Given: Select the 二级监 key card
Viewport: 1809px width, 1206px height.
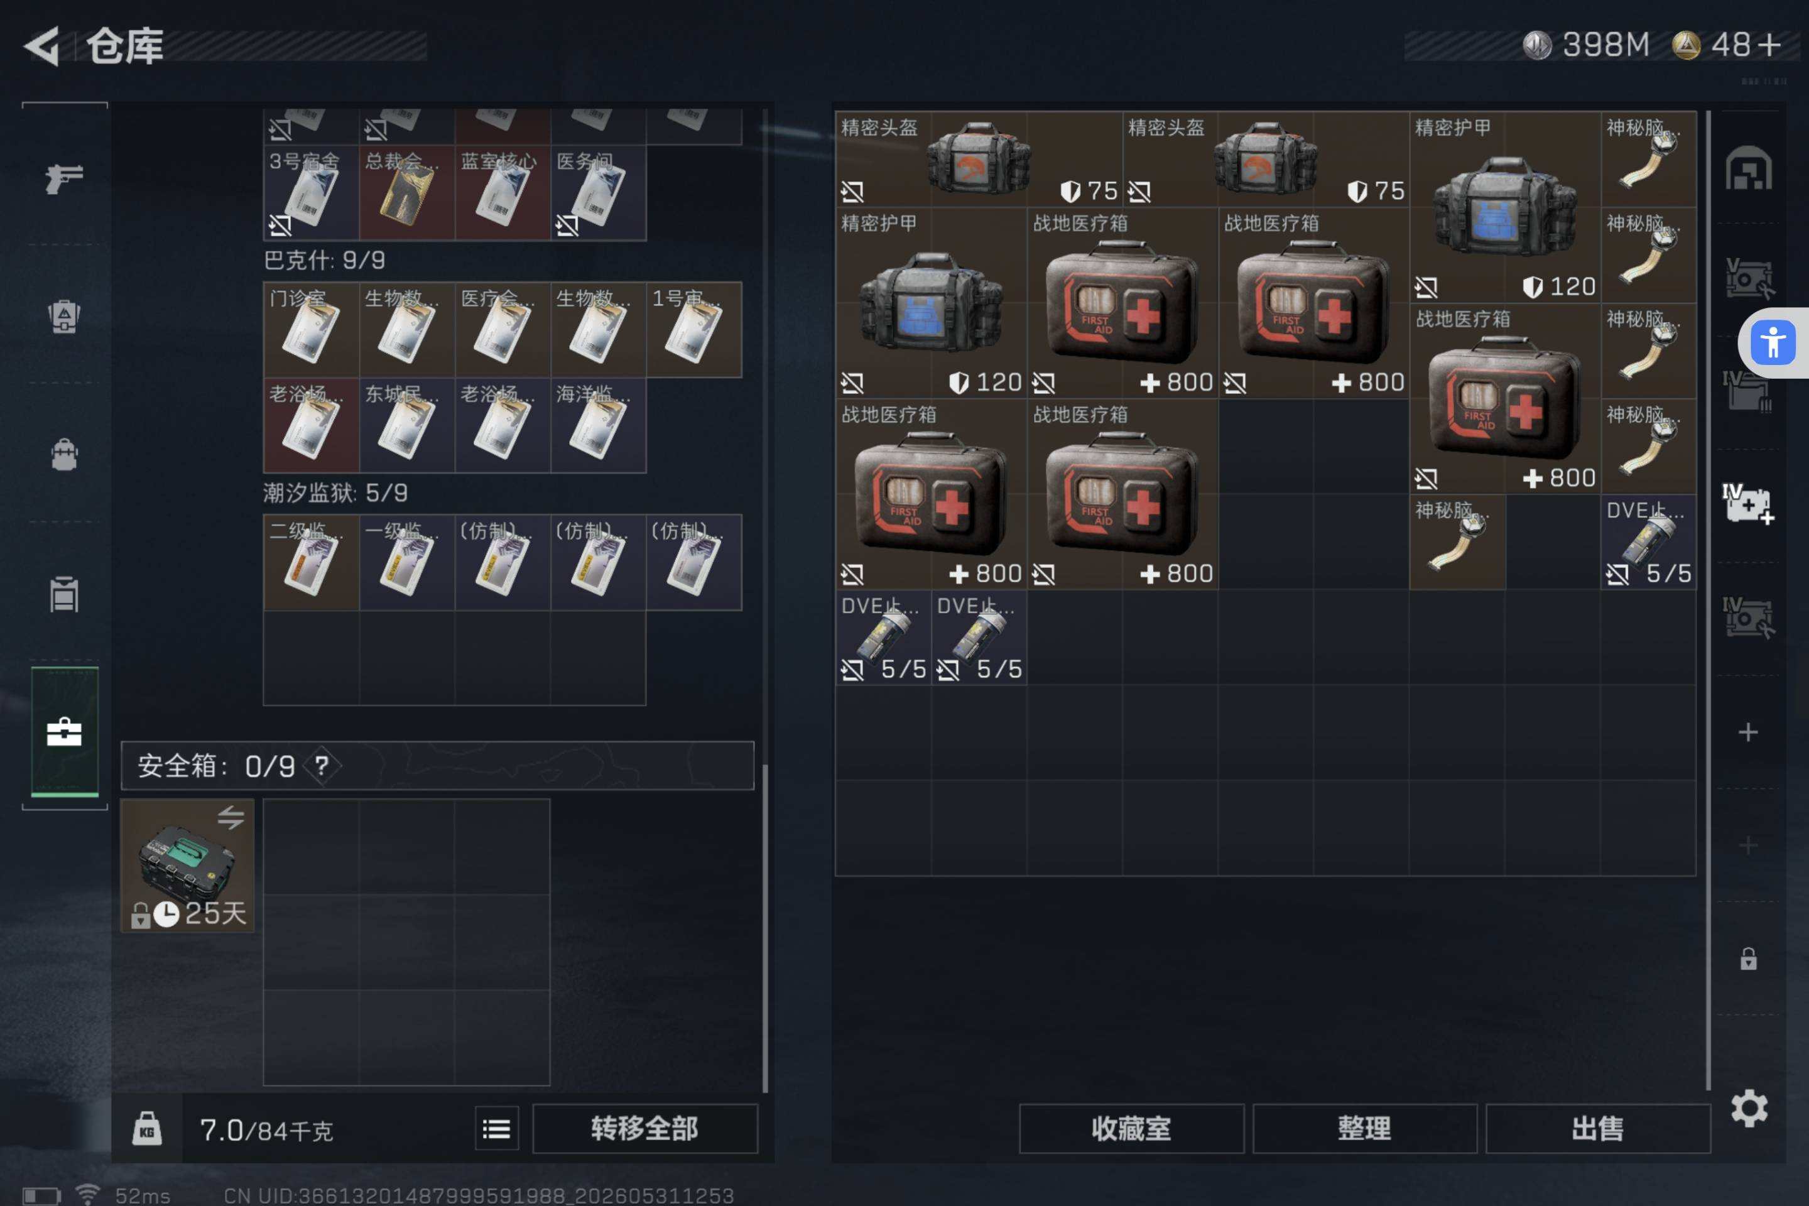Looking at the screenshot, I should tap(311, 562).
